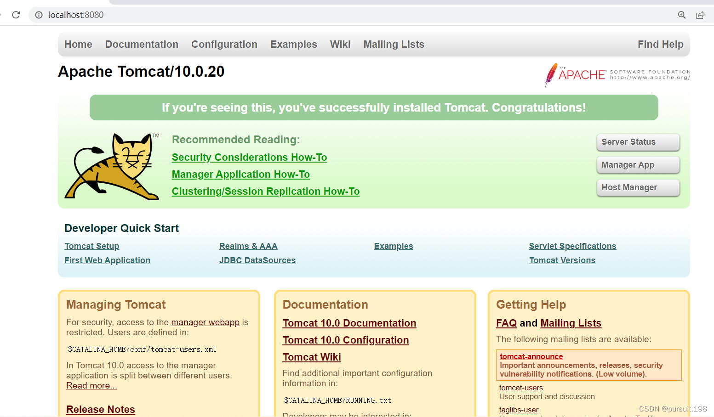Viewport: 714px width, 417px height.
Task: Open the Wiki nav item
Action: tap(340, 45)
